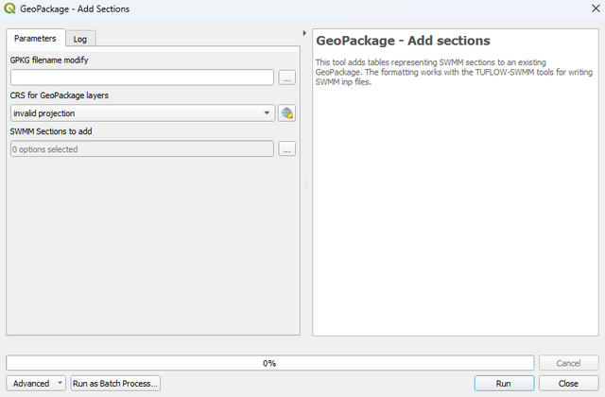Click Run as Batch Process button
This screenshot has width=605, height=397.
[x=116, y=384]
